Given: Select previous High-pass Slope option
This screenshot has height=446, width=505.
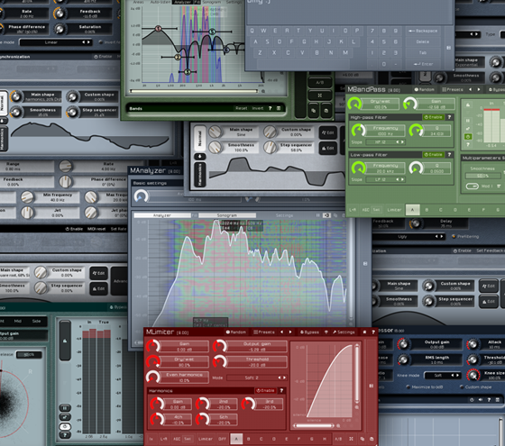Looking at the screenshot, I should 398,142.
